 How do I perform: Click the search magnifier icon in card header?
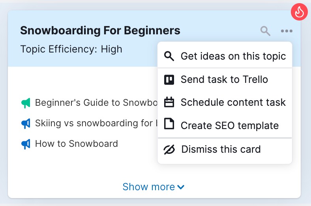[265, 31]
